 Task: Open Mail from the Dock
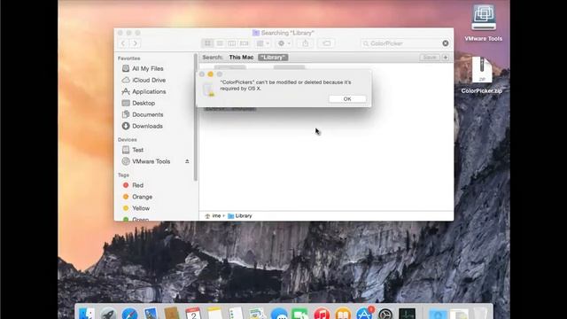(151, 313)
